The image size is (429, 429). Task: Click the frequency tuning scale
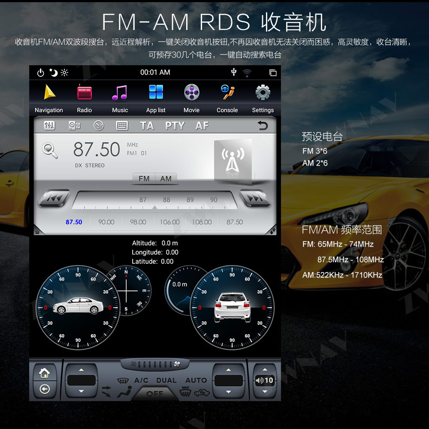[154, 200]
